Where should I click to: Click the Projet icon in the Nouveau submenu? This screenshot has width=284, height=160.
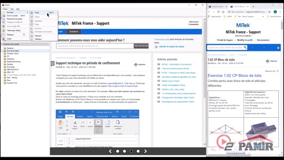click(x=32, y=12)
